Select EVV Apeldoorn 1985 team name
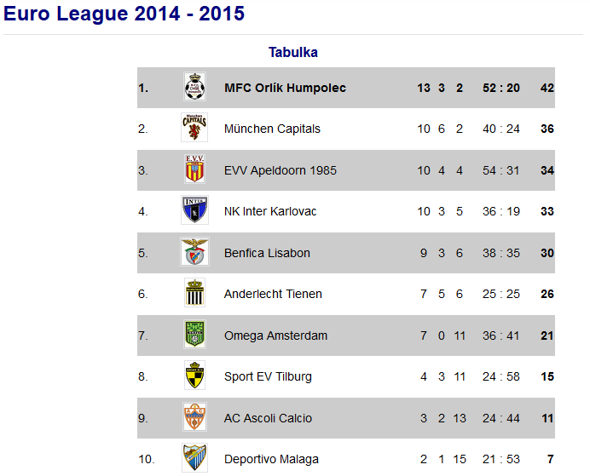 click(280, 170)
